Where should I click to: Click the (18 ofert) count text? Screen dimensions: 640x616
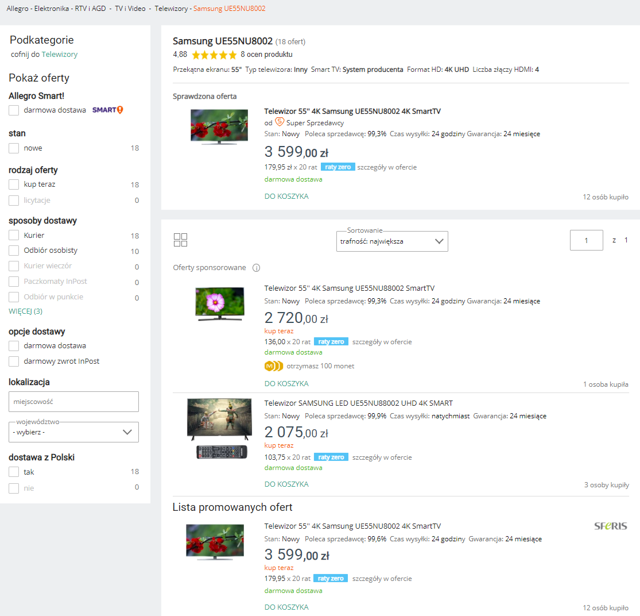290,42
